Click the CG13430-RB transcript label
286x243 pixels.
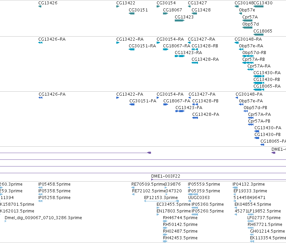(267, 80)
